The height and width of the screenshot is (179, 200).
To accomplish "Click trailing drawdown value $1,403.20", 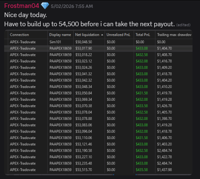I will pyautogui.click(x=165, y=144).
